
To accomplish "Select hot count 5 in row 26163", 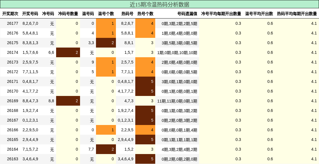I will pos(145,159).
